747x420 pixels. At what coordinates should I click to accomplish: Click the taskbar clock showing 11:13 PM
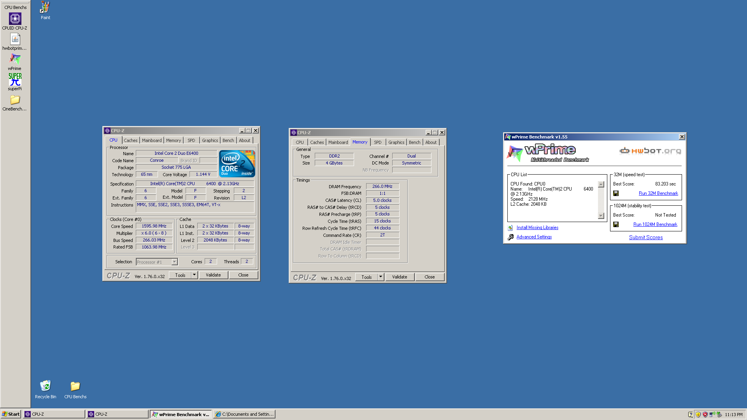click(x=734, y=415)
